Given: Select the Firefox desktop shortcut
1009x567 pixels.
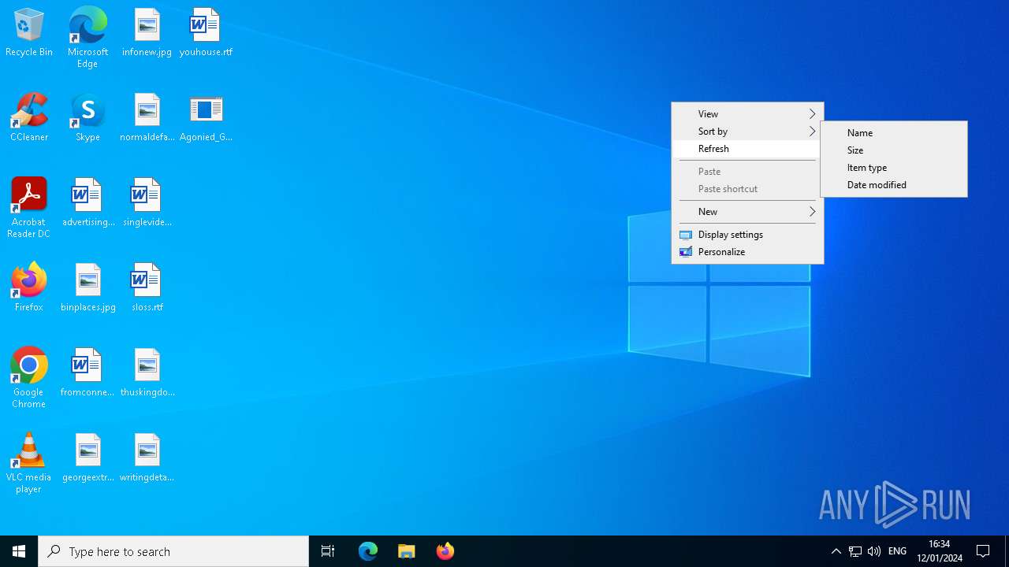Looking at the screenshot, I should [x=29, y=288].
